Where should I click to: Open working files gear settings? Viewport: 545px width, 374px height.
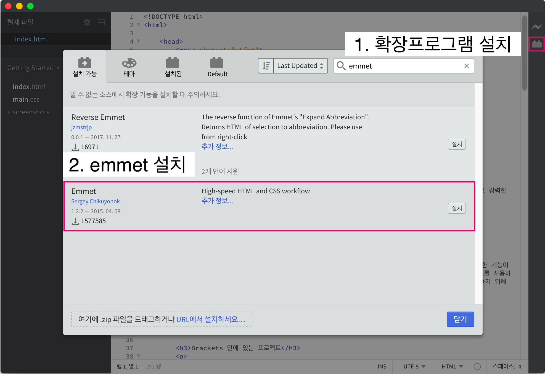point(87,22)
